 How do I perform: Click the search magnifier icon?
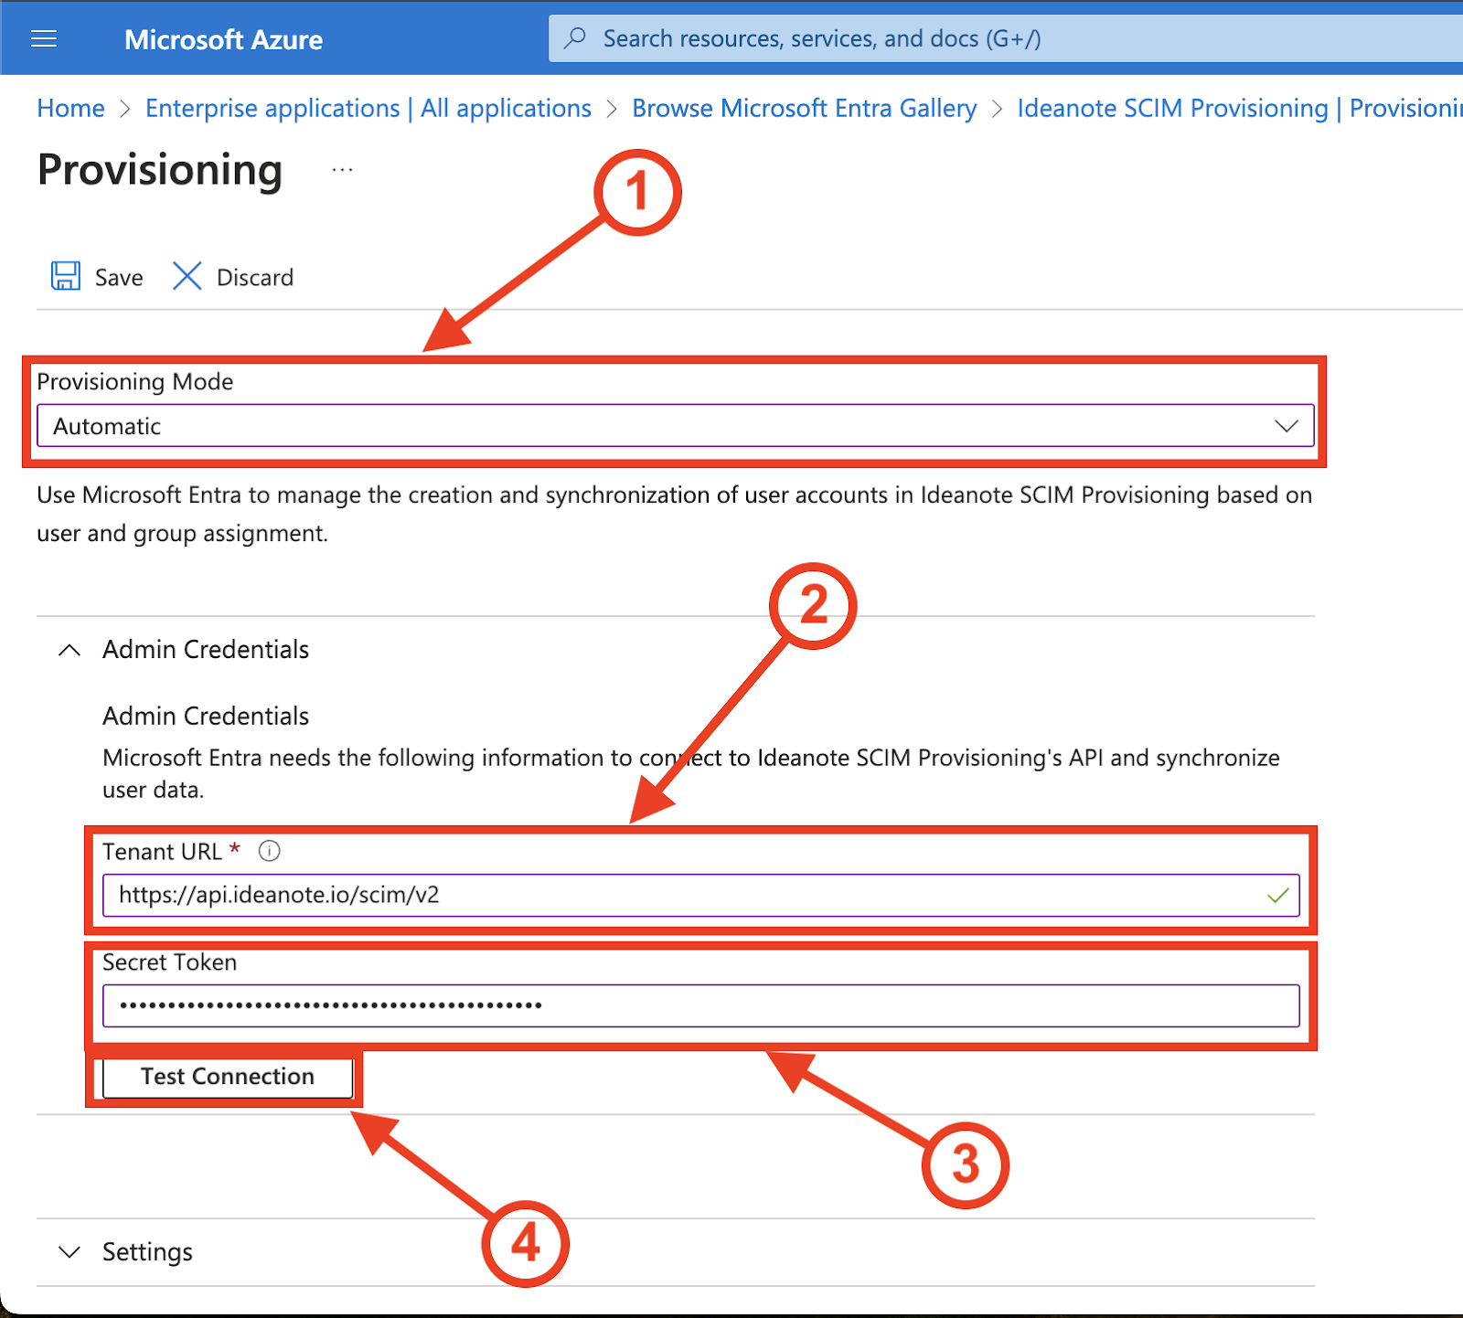click(x=575, y=38)
